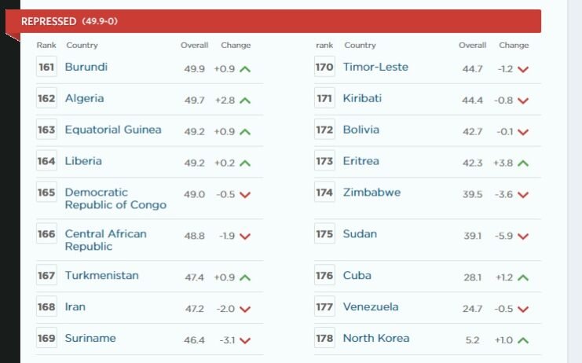582x363 pixels.
Task: Click green up arrow in Eritrea row
Action: coord(523,163)
